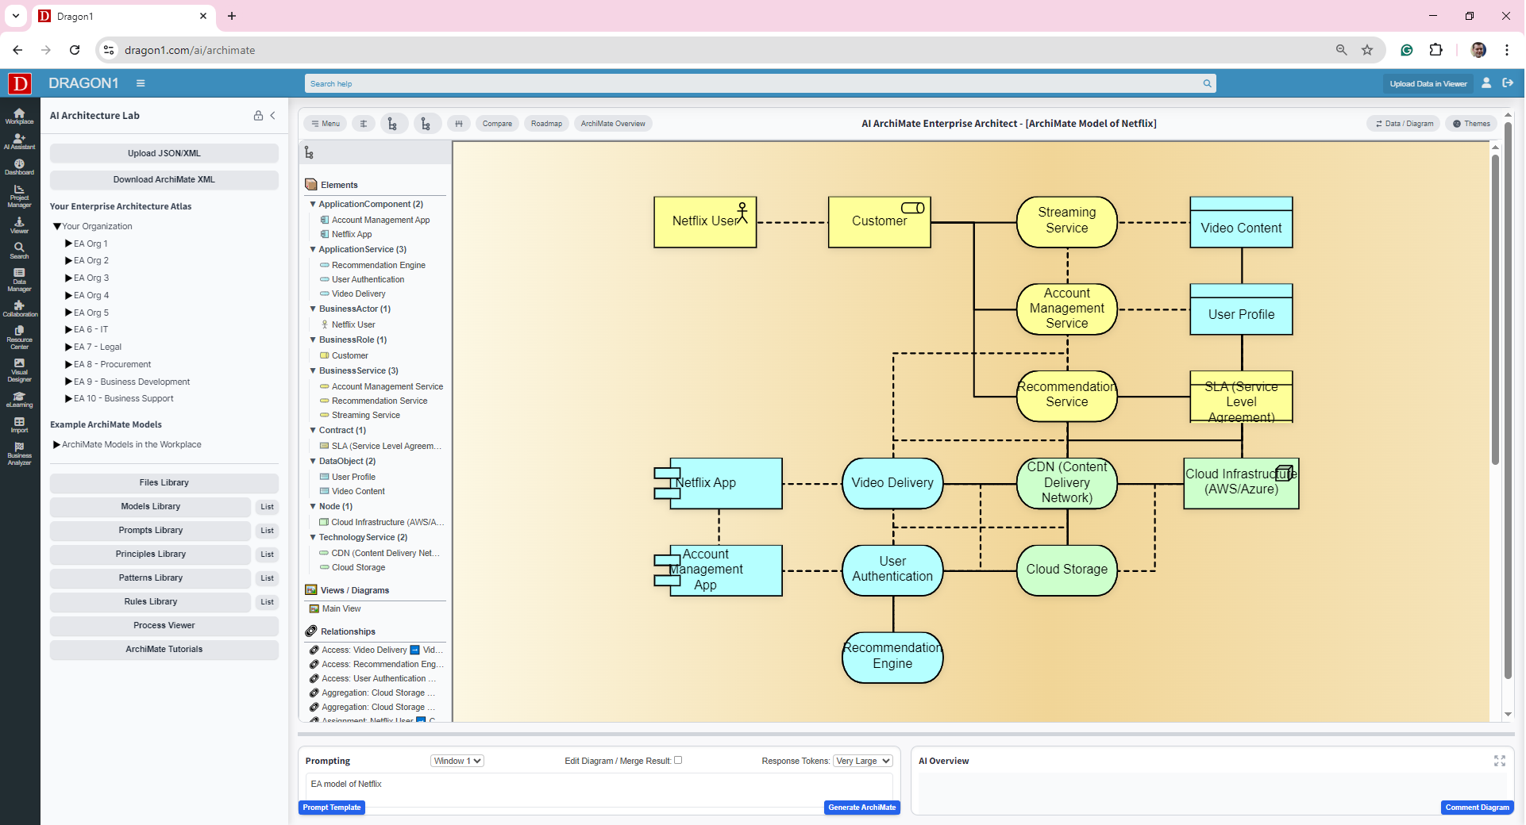
Task: Collapse the ApplicationComponent group in Elements
Action: [313, 204]
